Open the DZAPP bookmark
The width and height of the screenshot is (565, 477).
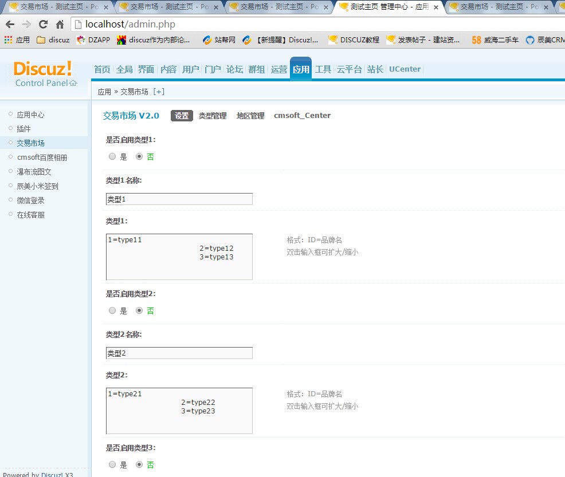93,40
